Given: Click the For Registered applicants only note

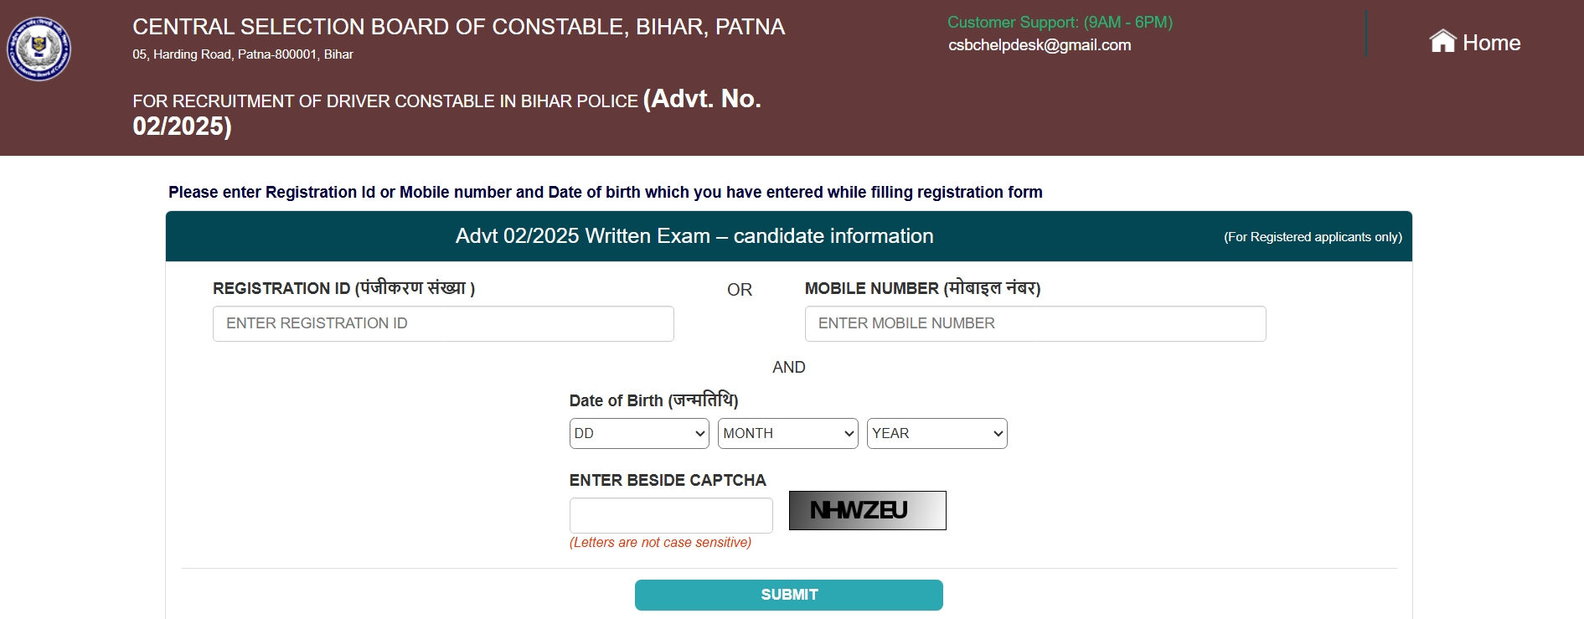Looking at the screenshot, I should pos(1313,237).
